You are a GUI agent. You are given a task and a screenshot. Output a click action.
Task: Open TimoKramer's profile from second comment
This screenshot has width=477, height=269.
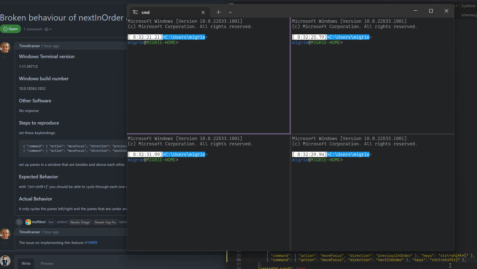pos(29,232)
